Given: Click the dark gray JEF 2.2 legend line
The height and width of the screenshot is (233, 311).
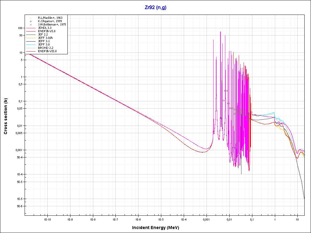Looking at the screenshot, I should pos(31,35).
